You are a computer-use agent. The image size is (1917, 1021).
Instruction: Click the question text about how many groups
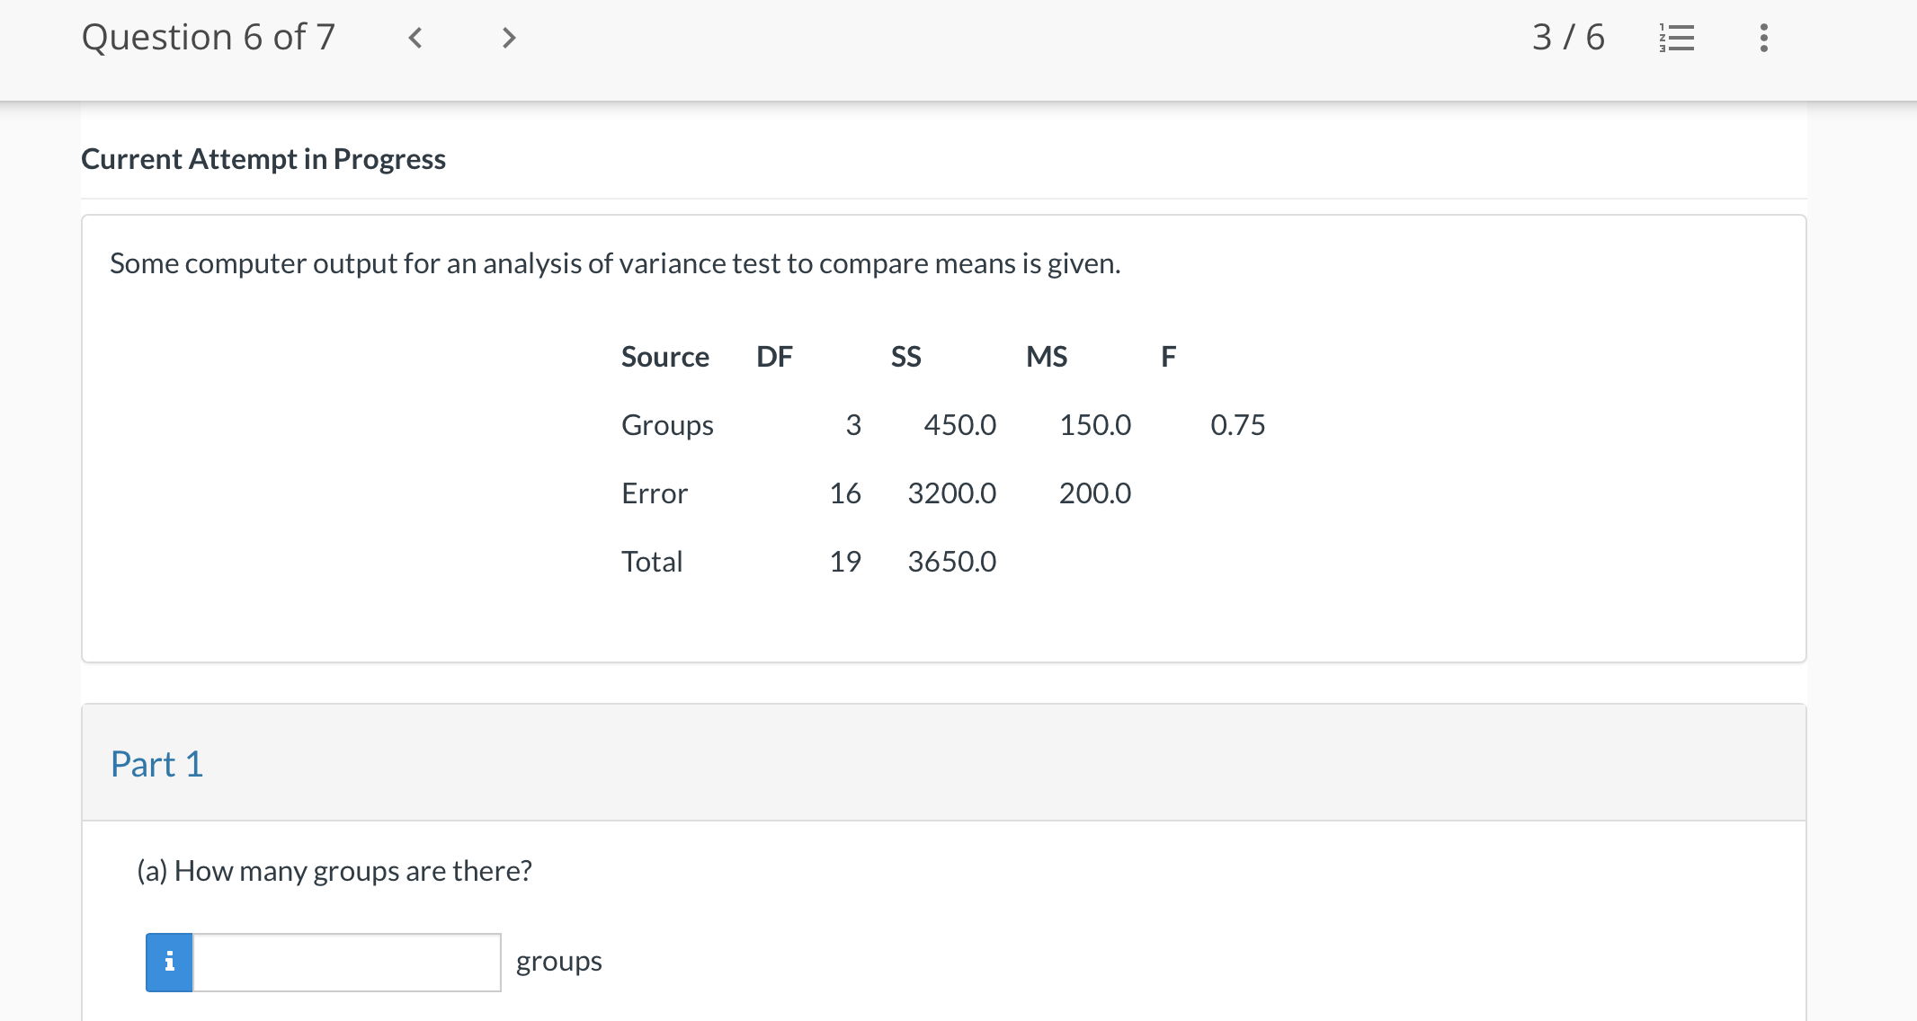click(334, 871)
